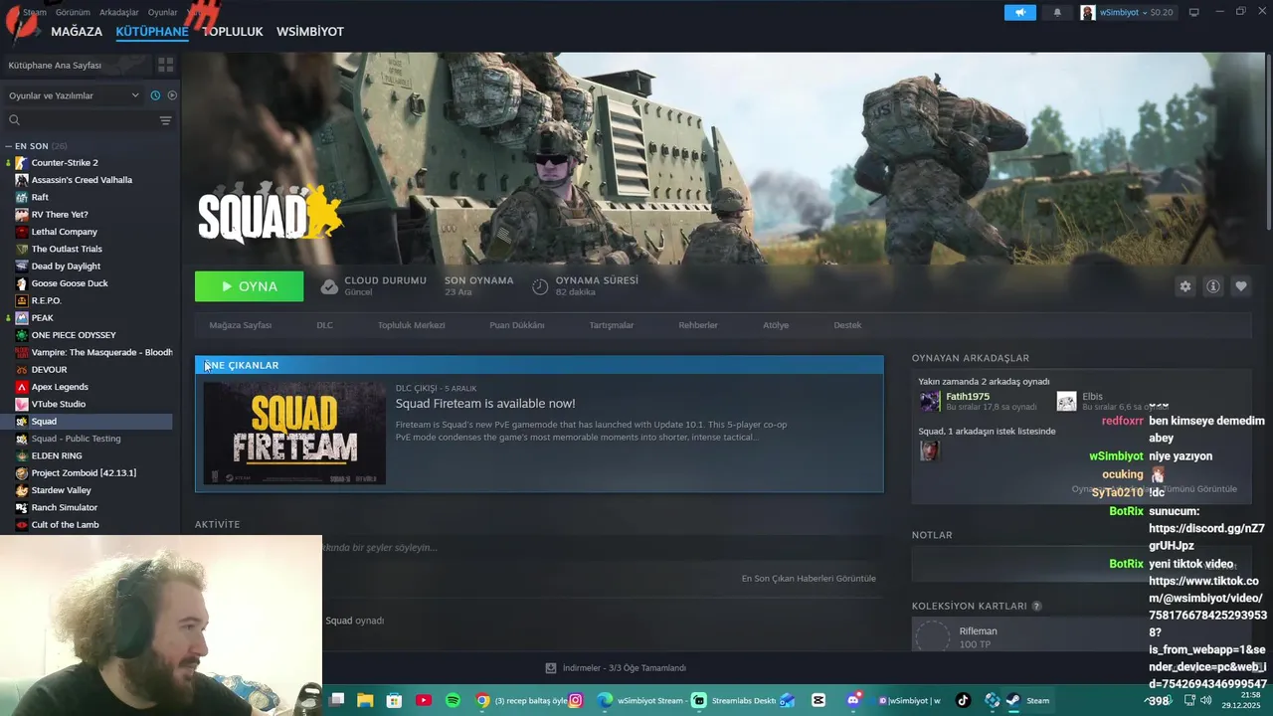Toggle library grid view icon
This screenshot has height=716, width=1273.
point(165,65)
